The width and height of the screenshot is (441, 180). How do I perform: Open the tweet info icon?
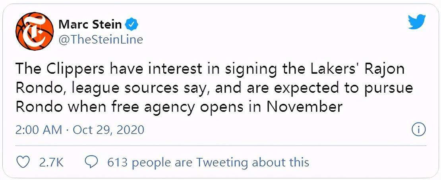(418, 130)
